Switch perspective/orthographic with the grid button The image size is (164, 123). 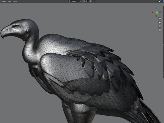coord(160,30)
